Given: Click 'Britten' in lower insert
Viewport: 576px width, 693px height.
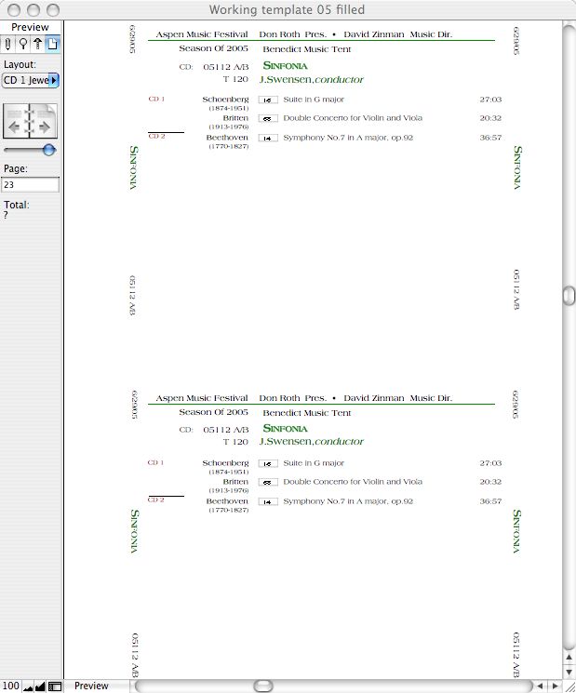Looking at the screenshot, I should 235,482.
